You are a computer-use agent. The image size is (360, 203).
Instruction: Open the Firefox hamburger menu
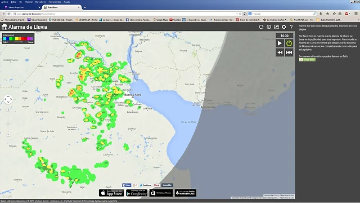coord(356,14)
